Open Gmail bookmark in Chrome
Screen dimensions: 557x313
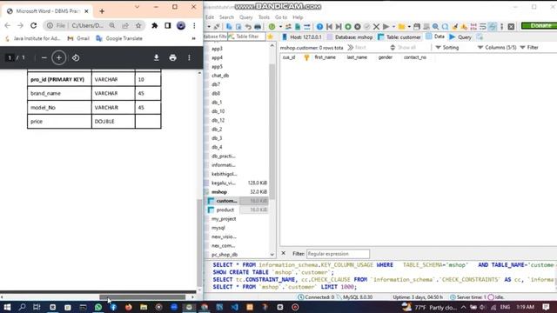pos(78,38)
